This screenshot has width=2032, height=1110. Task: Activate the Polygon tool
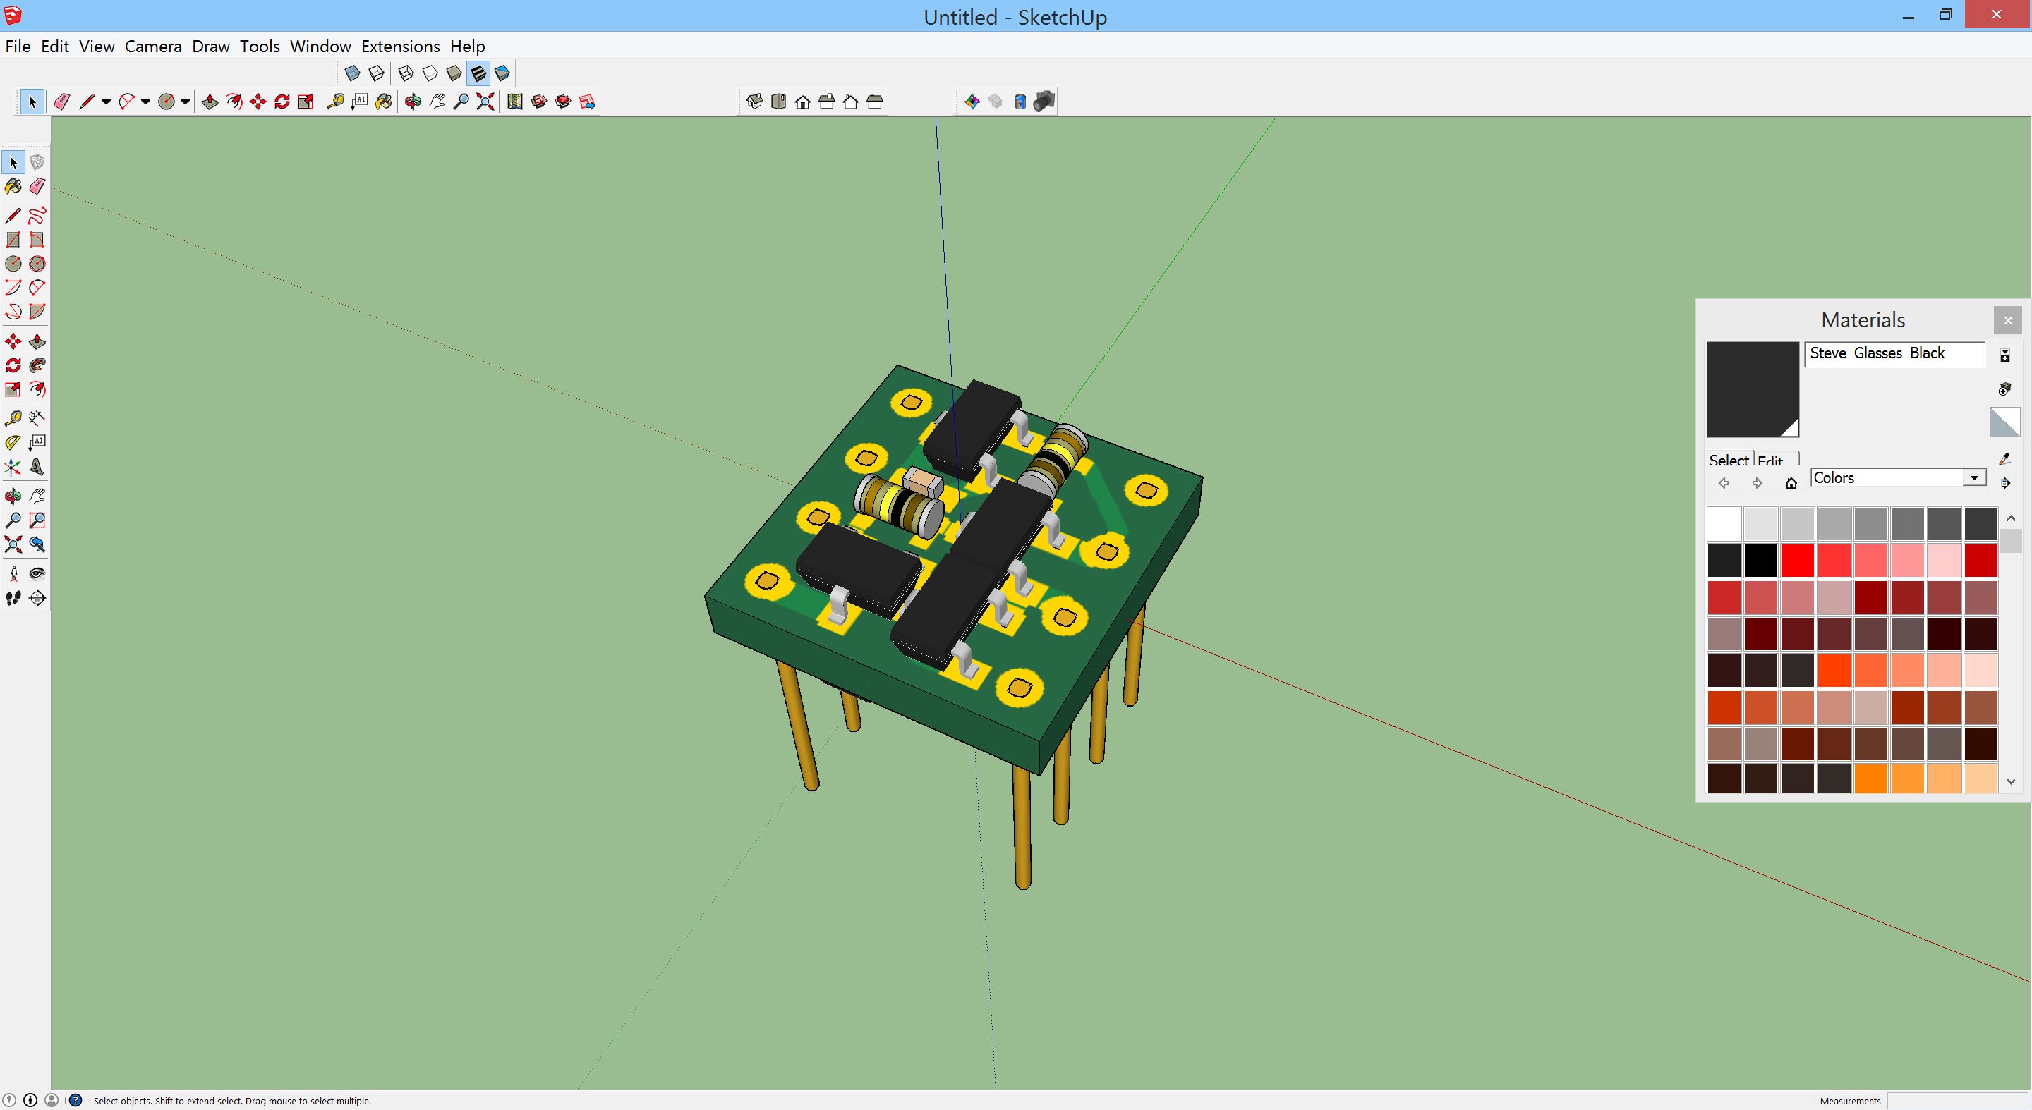tap(37, 263)
